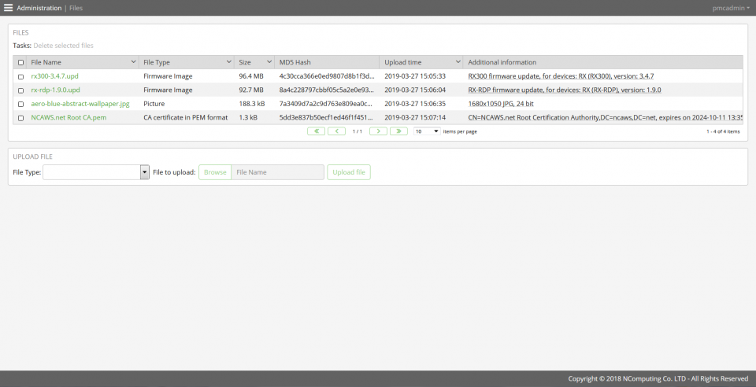Check the rx300-3.4.7.upd file checkbox
756x387 pixels.
pyautogui.click(x=20, y=77)
